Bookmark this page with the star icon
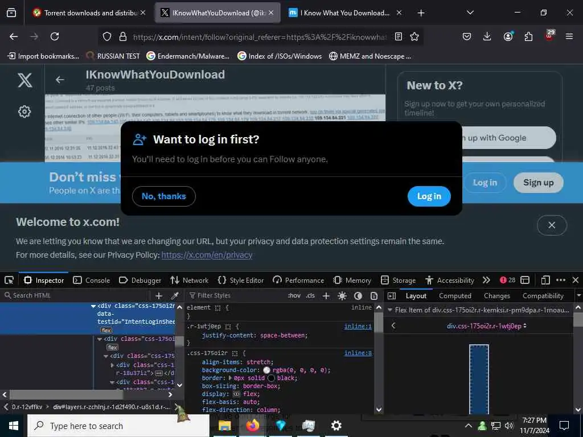Image resolution: width=583 pixels, height=437 pixels. 414,36
